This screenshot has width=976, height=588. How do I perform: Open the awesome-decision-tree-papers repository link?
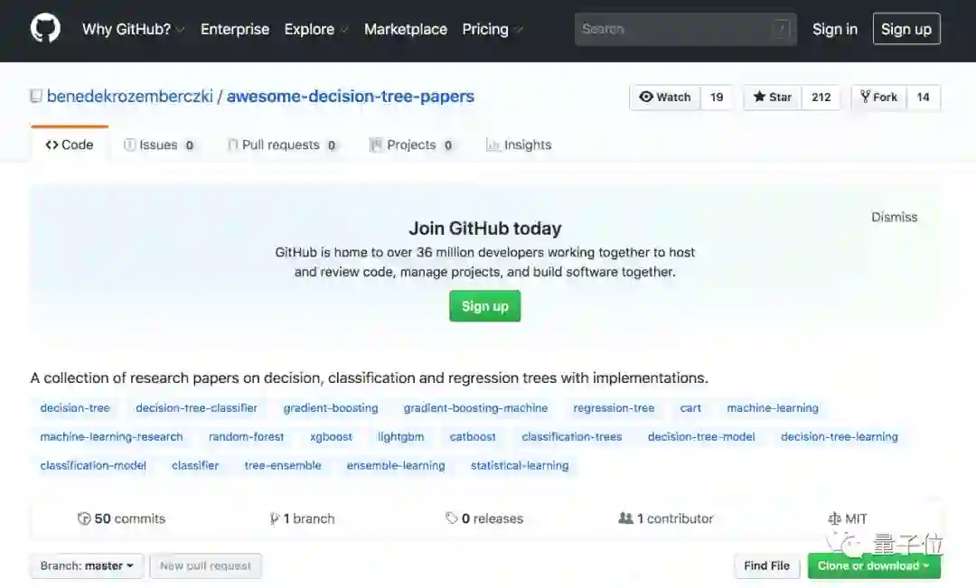pos(351,97)
